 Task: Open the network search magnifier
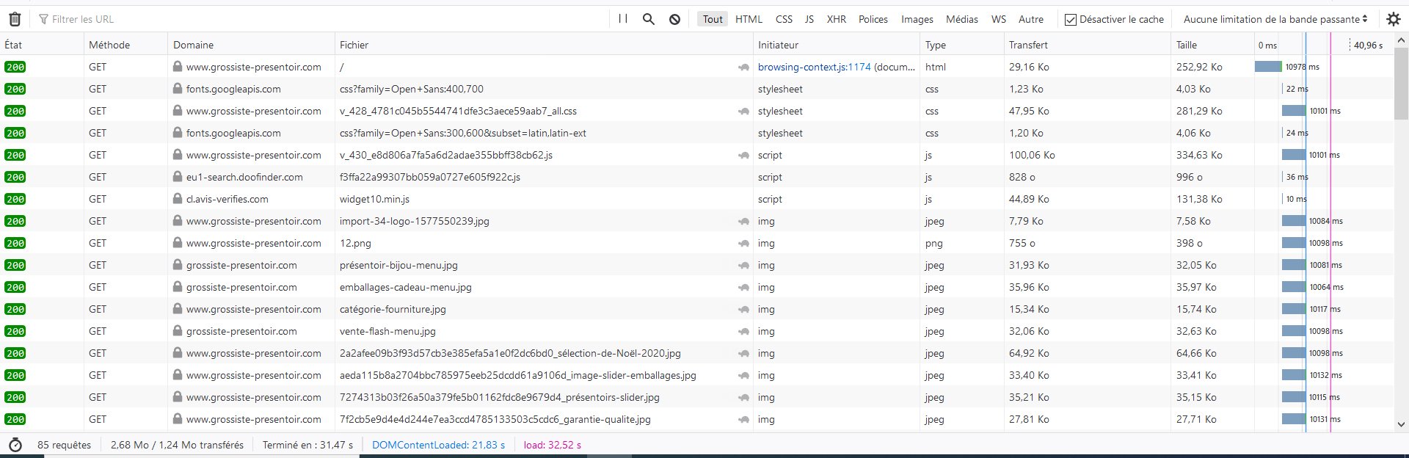(649, 19)
